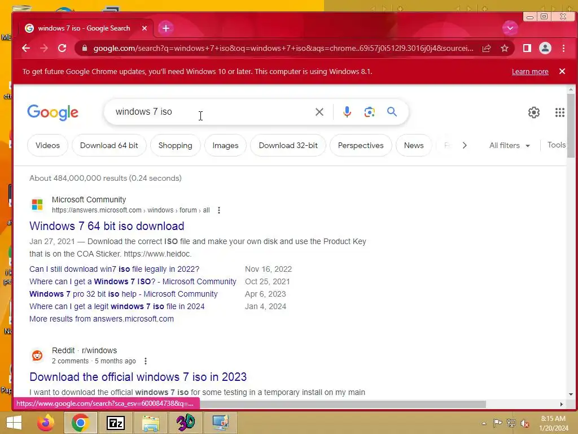Open 'Windows 7 64 bit iso download' result
This screenshot has width=578, height=434.
coord(107,226)
